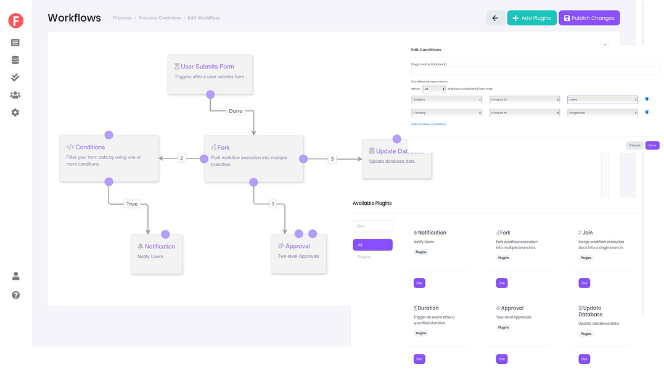Use the Notification plugin
The width and height of the screenshot is (664, 370).
point(419,283)
